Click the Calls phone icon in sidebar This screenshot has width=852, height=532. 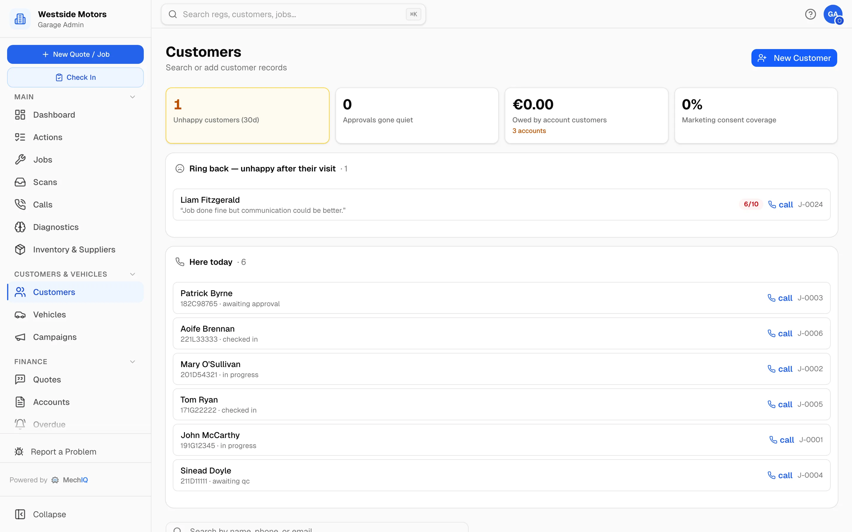(20, 205)
